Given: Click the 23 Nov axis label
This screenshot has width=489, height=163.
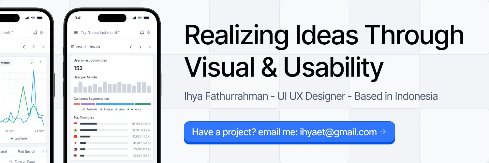Looking at the screenshot, I should pyautogui.click(x=39, y=130).
